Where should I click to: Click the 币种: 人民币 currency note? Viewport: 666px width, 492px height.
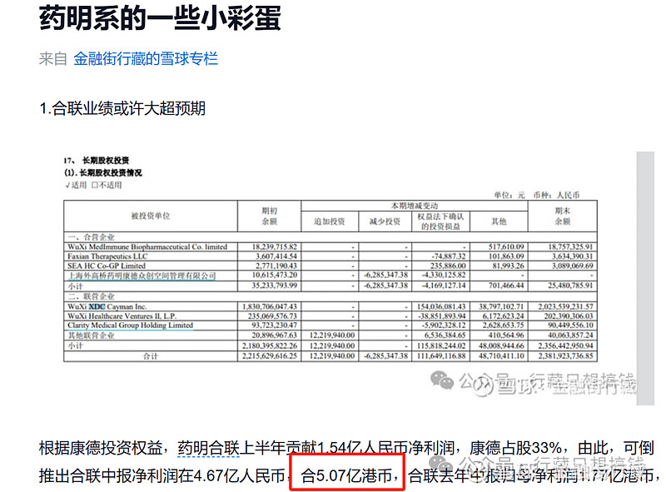click(x=556, y=195)
